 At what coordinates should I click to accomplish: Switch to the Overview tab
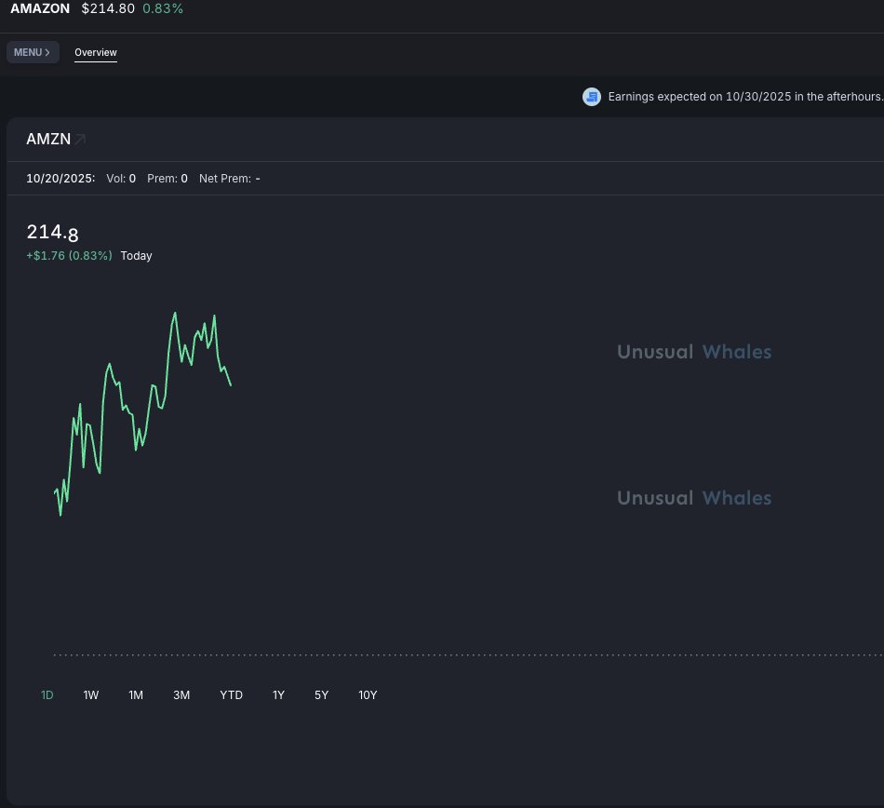[x=96, y=52]
